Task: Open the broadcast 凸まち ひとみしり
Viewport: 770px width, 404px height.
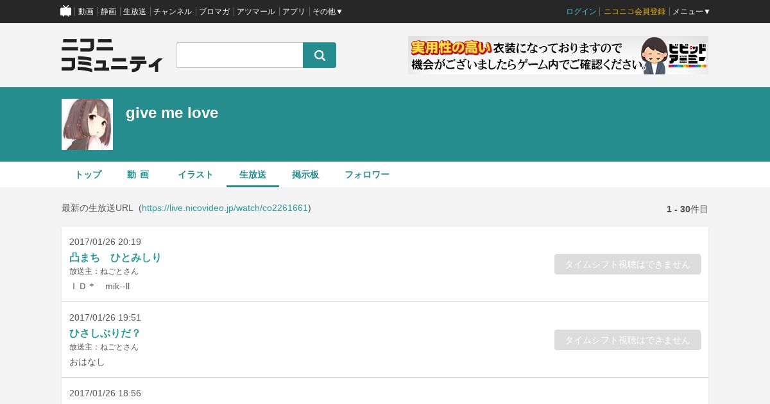Action: point(116,258)
